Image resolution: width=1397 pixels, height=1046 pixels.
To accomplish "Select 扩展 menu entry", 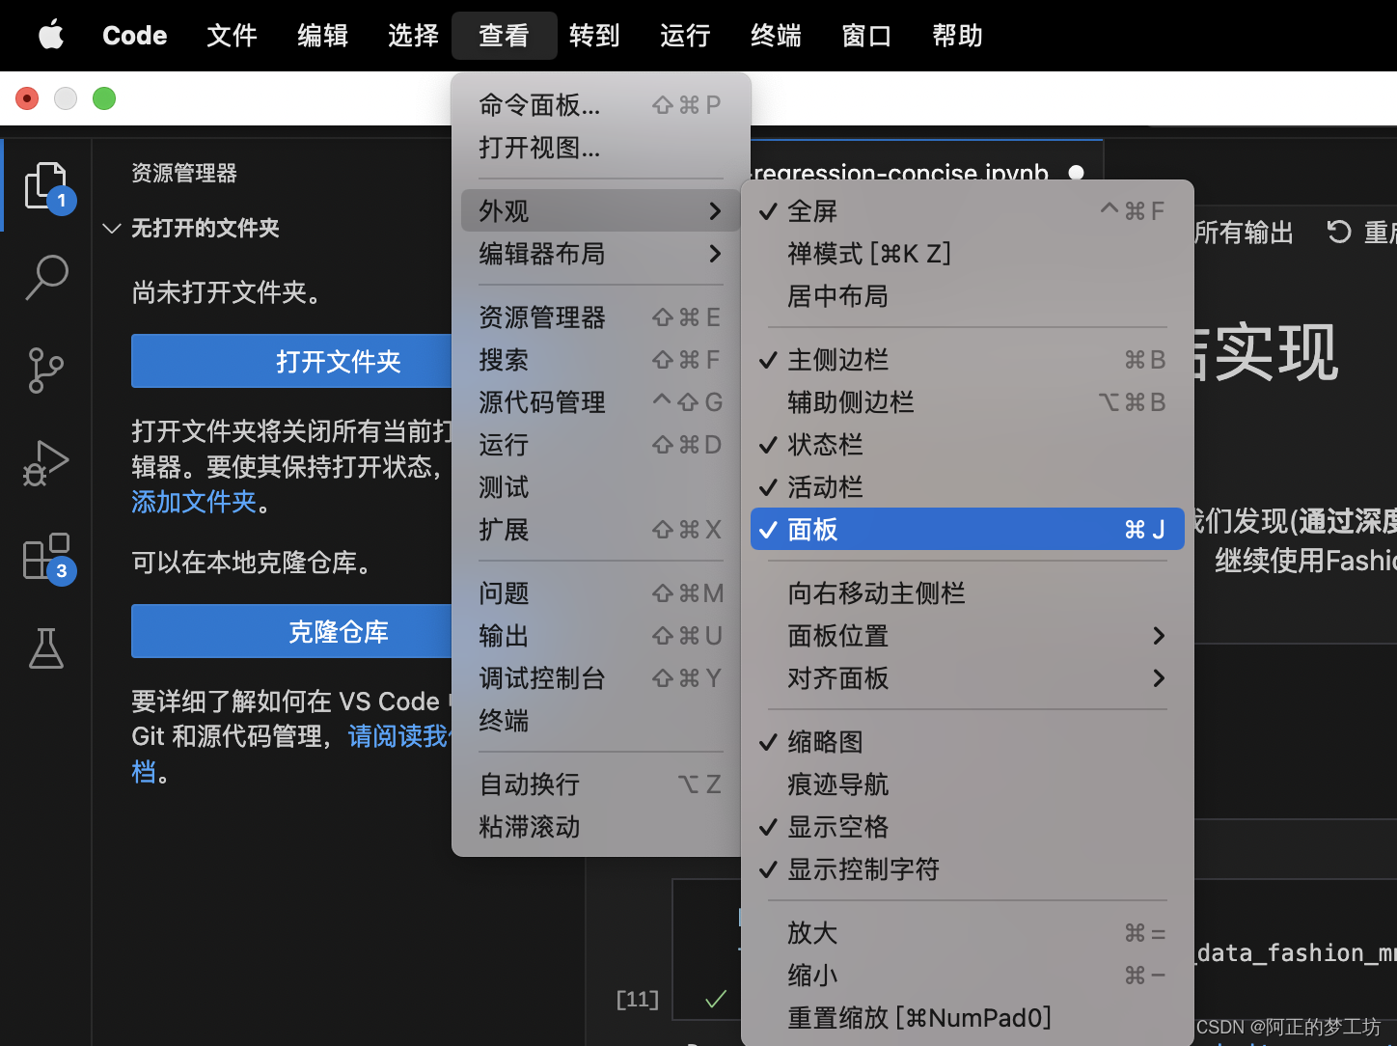I will [600, 529].
